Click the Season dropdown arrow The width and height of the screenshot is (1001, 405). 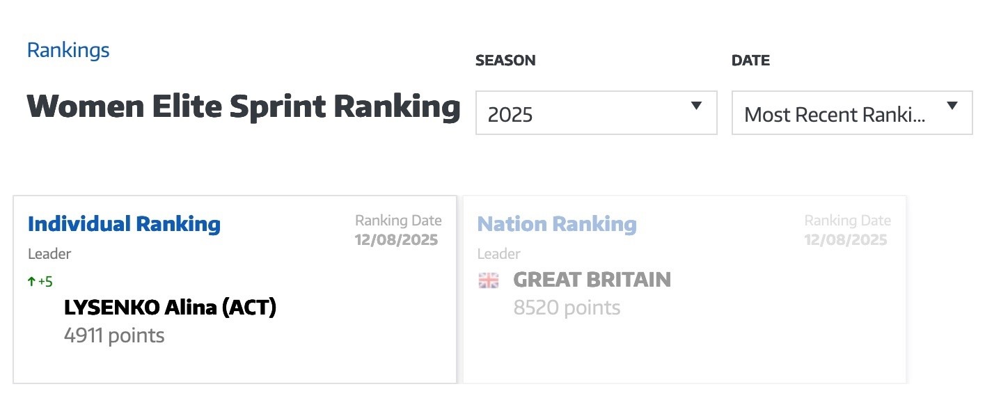coord(696,106)
